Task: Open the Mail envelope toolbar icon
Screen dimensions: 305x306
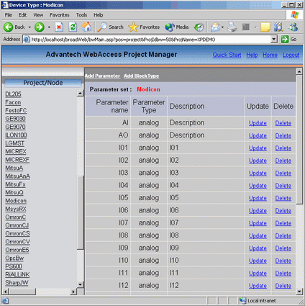Action: pos(215,27)
